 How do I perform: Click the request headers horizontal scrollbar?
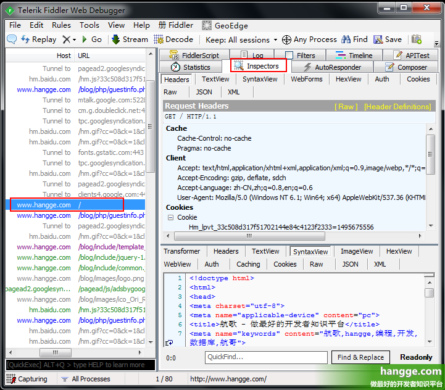click(x=250, y=236)
